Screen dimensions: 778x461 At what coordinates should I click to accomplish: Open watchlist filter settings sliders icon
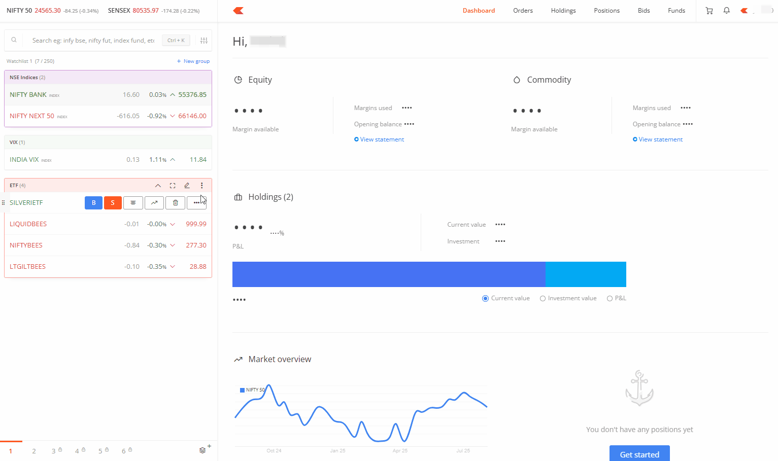(x=204, y=41)
